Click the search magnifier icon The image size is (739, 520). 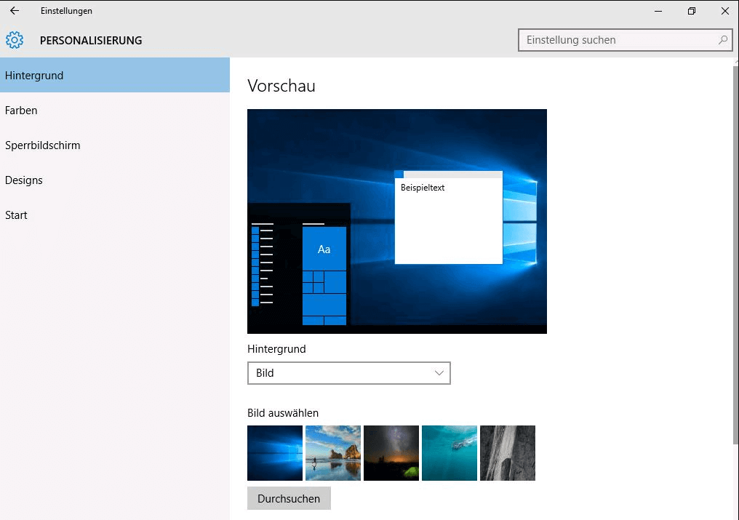[x=722, y=40]
